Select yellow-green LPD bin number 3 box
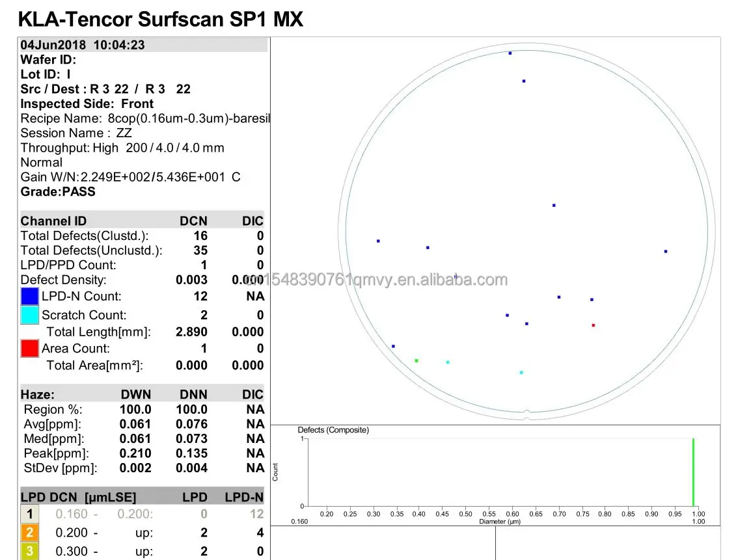 coord(30,551)
